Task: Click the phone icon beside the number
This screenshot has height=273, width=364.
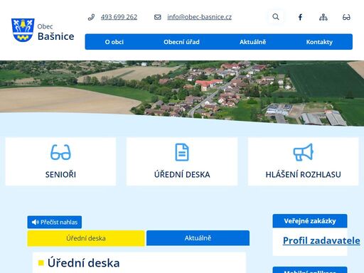Action: (91, 17)
